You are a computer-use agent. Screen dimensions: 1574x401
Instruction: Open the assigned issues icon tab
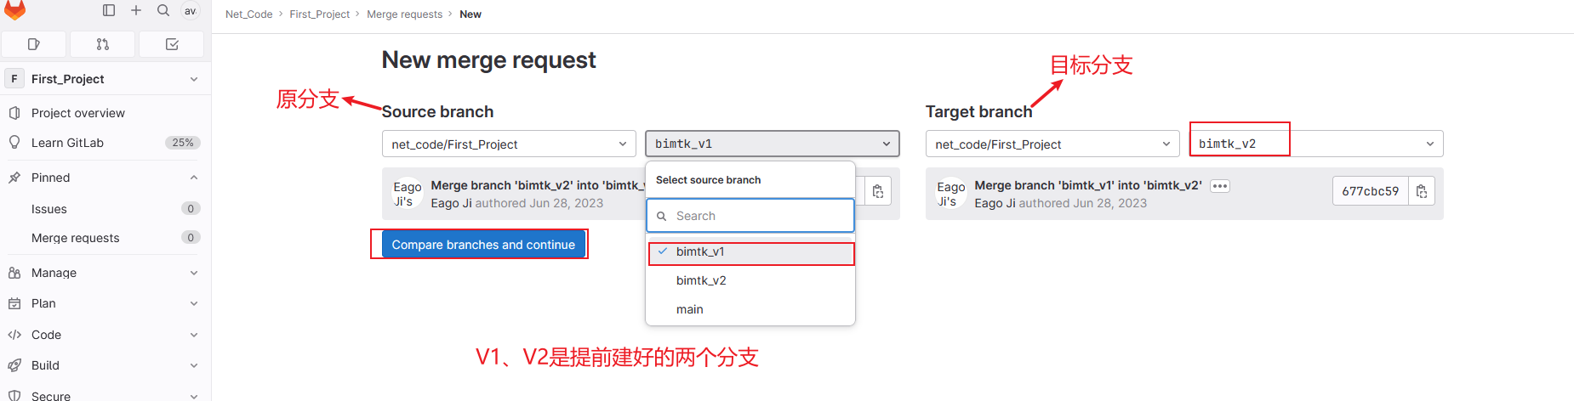(x=34, y=44)
